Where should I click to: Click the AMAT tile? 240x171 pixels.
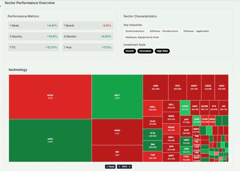194,87
